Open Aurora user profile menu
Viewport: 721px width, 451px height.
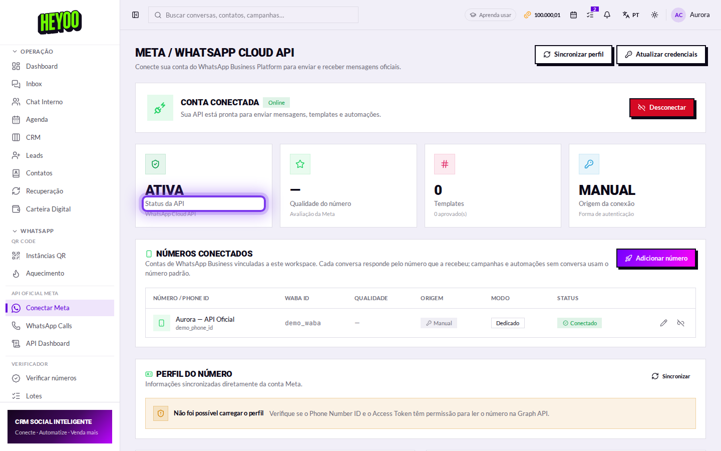pyautogui.click(x=690, y=15)
